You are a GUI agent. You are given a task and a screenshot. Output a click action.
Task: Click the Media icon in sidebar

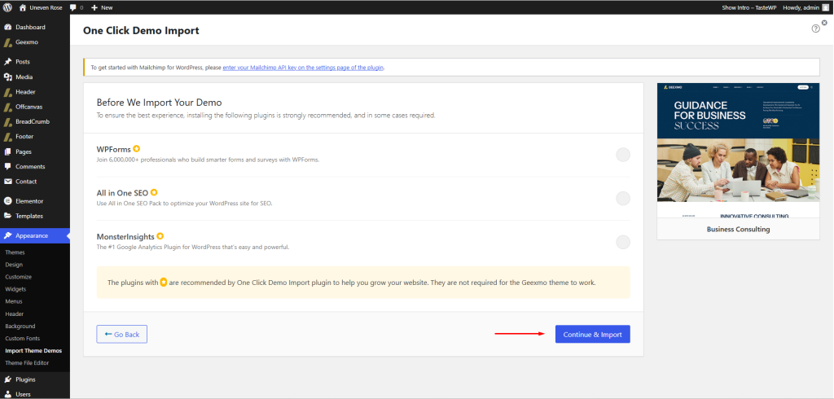(x=8, y=77)
